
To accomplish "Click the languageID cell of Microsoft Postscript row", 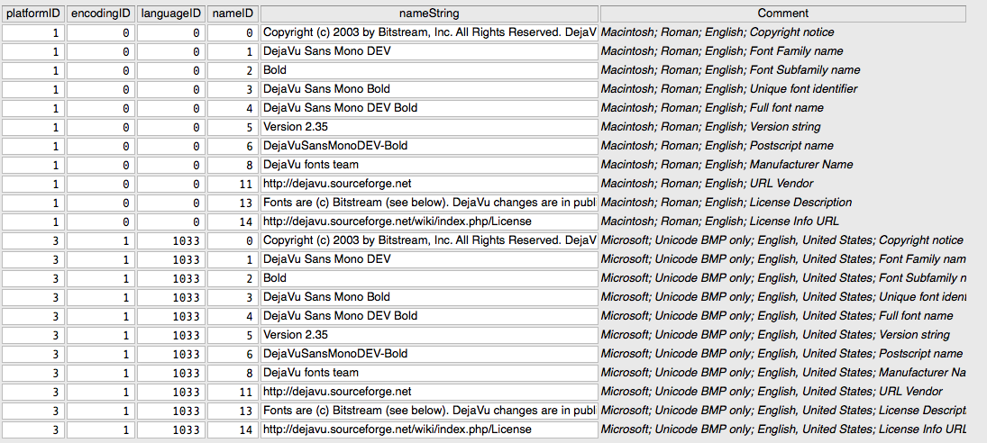I will (170, 354).
